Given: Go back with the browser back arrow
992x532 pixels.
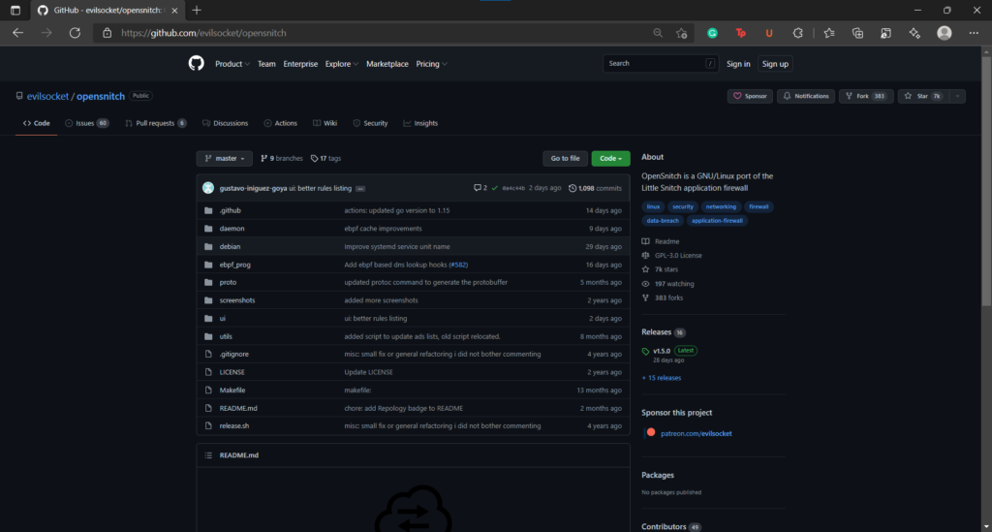Looking at the screenshot, I should (x=17, y=33).
